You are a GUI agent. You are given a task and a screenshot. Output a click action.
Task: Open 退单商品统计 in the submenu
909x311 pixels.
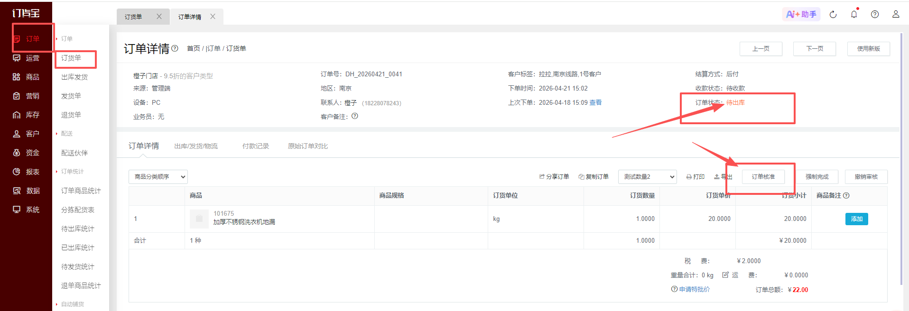coord(81,285)
